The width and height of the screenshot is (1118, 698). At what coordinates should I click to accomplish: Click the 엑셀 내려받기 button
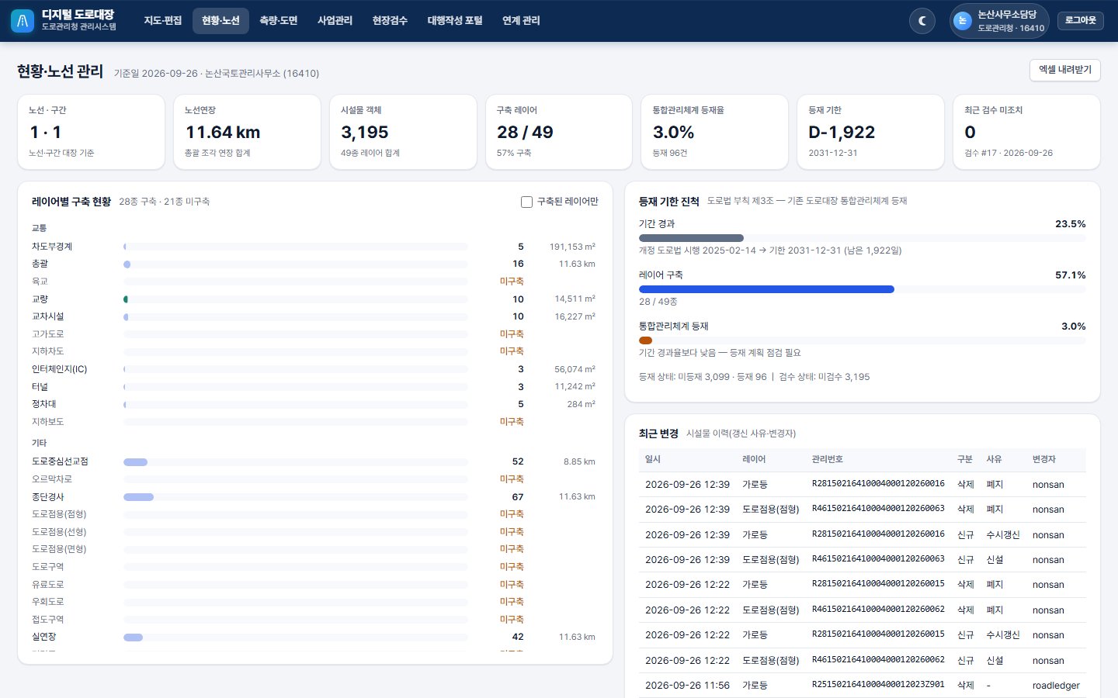pyautogui.click(x=1065, y=70)
